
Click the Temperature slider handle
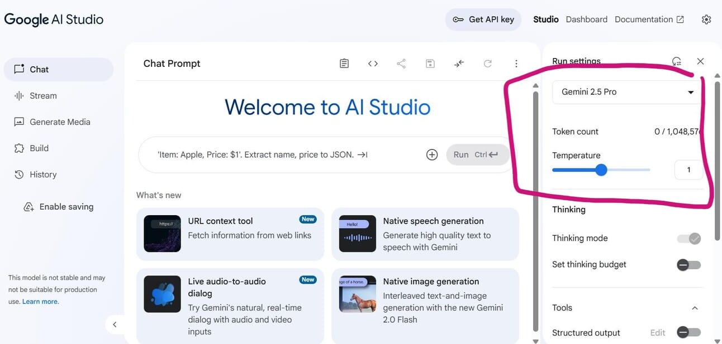pos(601,169)
